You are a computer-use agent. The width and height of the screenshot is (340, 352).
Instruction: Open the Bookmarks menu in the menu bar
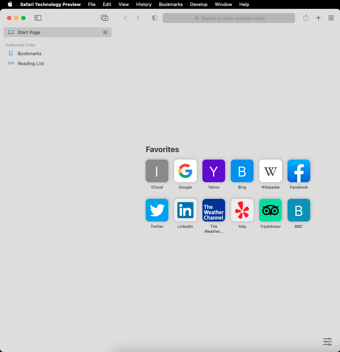pos(171,4)
